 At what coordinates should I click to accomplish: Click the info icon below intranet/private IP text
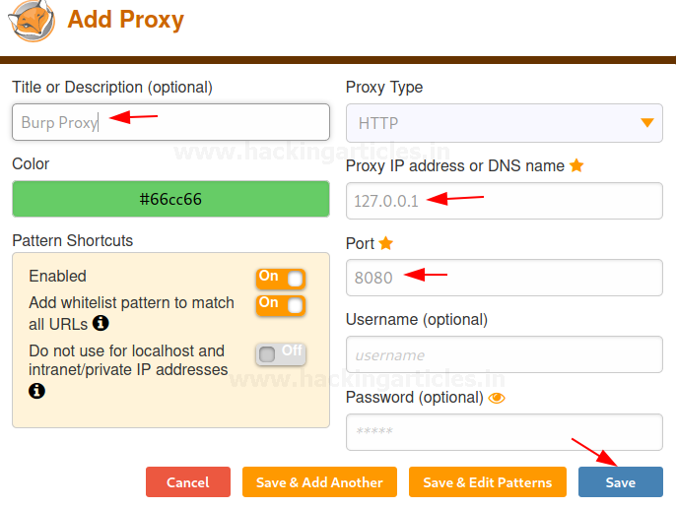point(37,391)
